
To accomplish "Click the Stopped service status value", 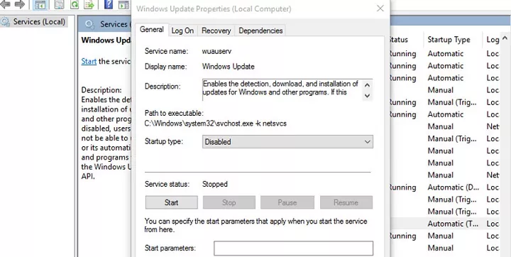I will pos(215,184).
